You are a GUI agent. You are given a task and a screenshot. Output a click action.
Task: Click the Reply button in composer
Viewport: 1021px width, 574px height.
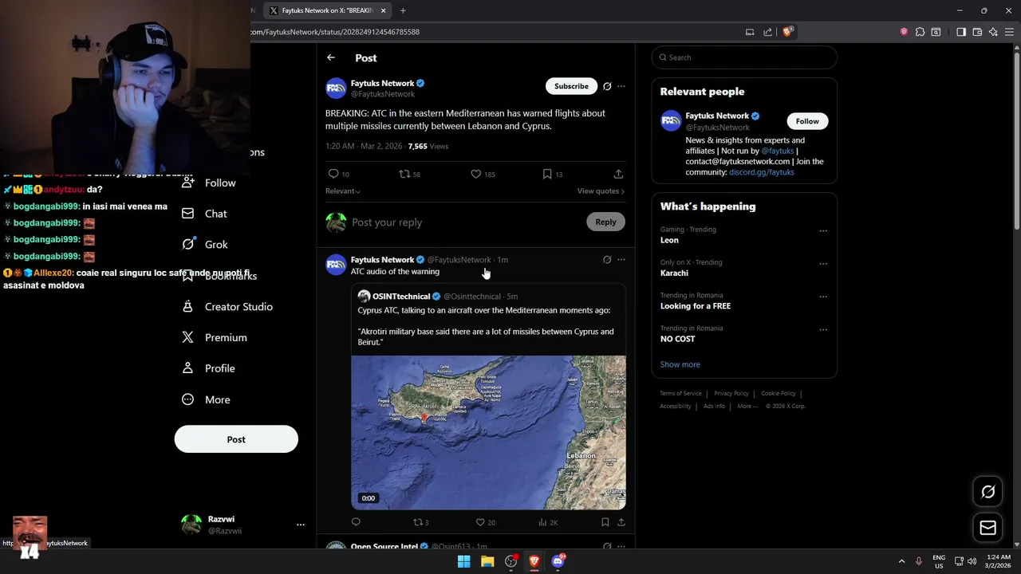tap(605, 222)
